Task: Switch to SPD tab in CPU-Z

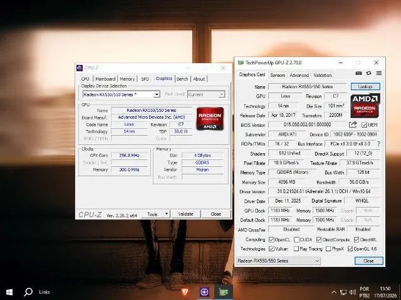Action: click(145, 79)
